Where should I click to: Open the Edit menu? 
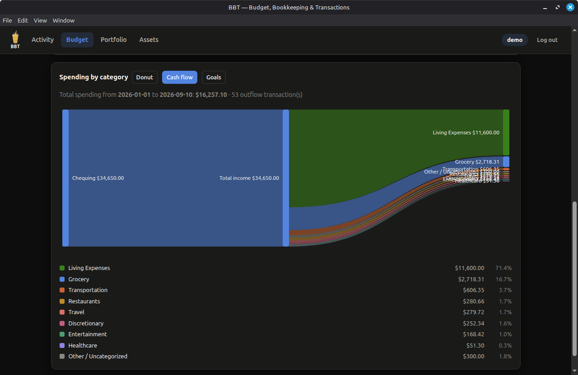click(x=23, y=20)
